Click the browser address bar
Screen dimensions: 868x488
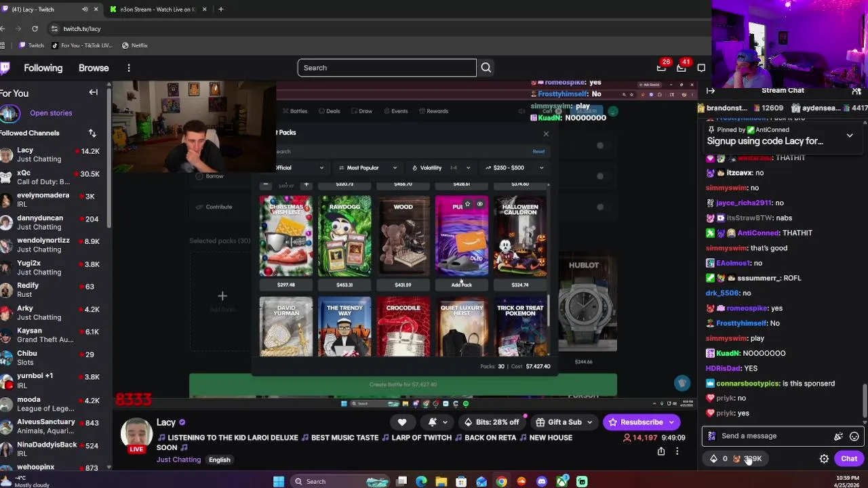click(380, 28)
